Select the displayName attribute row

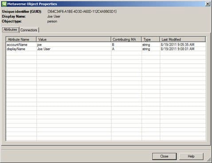[106, 49]
